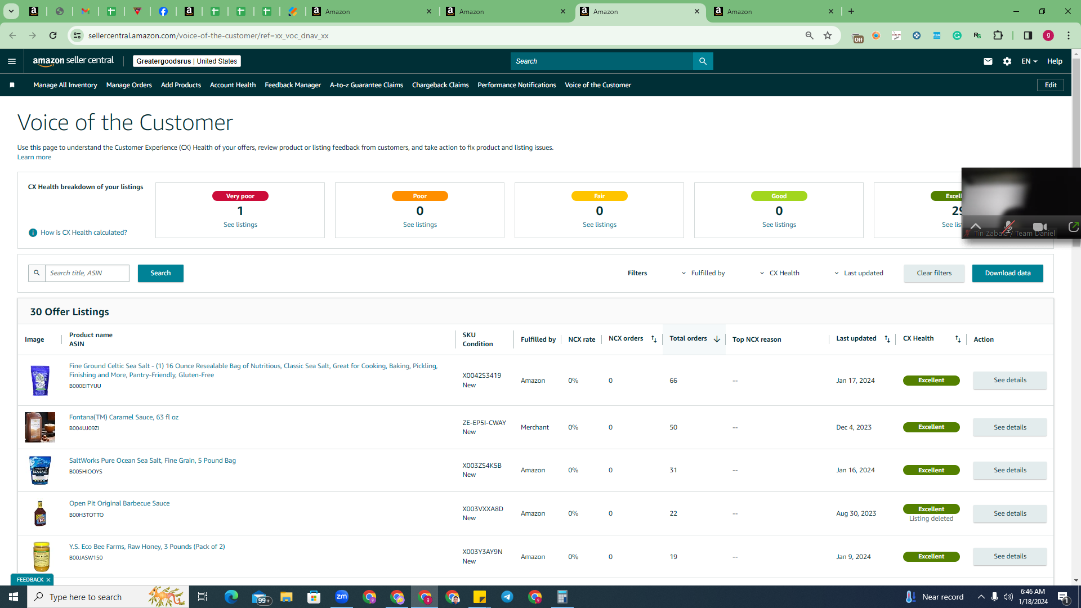Open File Explorer in taskbar
Screen dimensions: 1081x608
[x=287, y=597]
